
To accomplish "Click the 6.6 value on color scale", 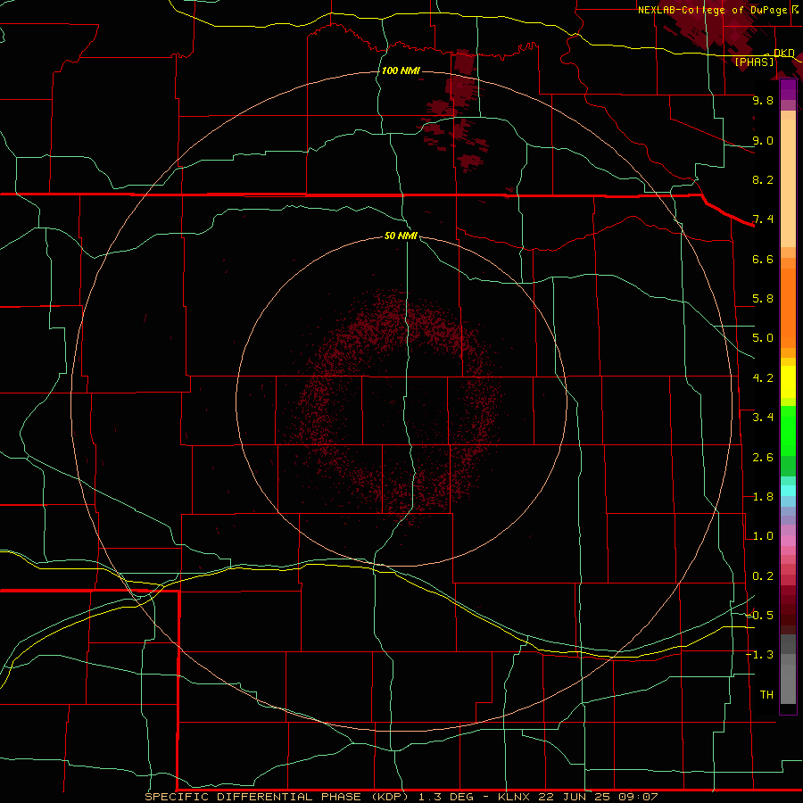I will click(763, 259).
